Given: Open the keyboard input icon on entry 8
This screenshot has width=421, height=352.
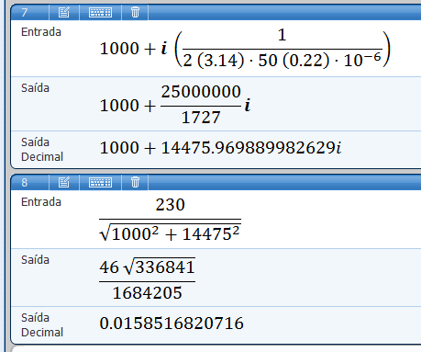Looking at the screenshot, I should [x=100, y=182].
